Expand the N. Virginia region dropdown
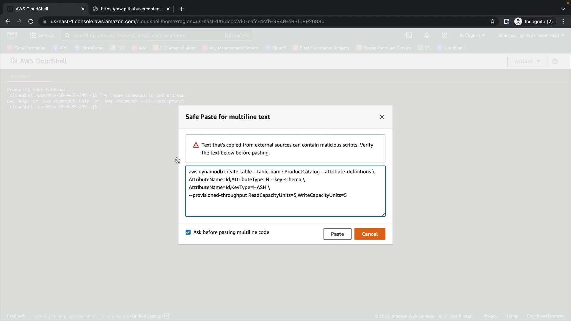 [472, 35]
